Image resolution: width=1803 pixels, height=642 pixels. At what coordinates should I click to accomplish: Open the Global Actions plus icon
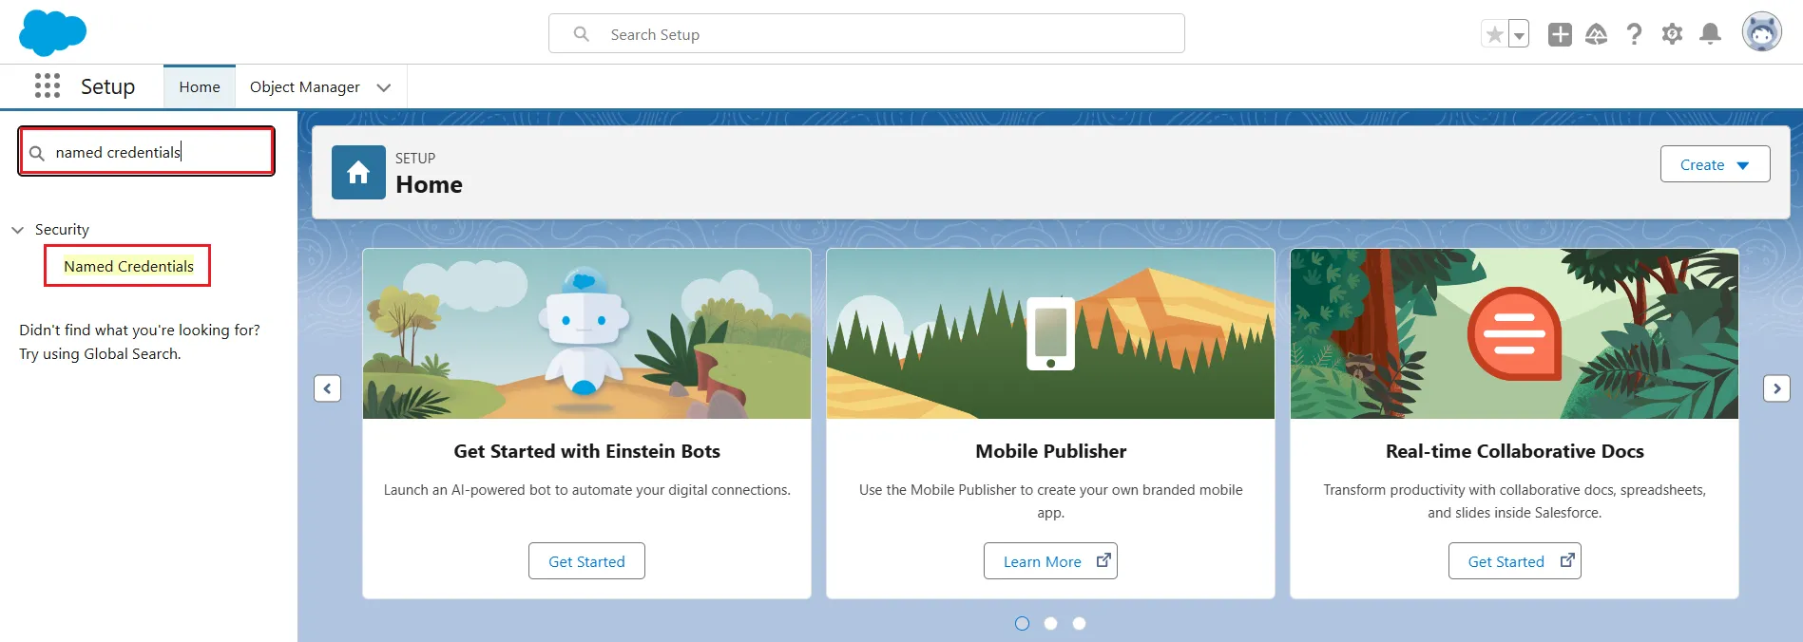(x=1560, y=35)
